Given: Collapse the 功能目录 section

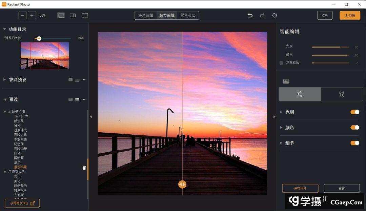Looking at the screenshot, I should pyautogui.click(x=5, y=30).
